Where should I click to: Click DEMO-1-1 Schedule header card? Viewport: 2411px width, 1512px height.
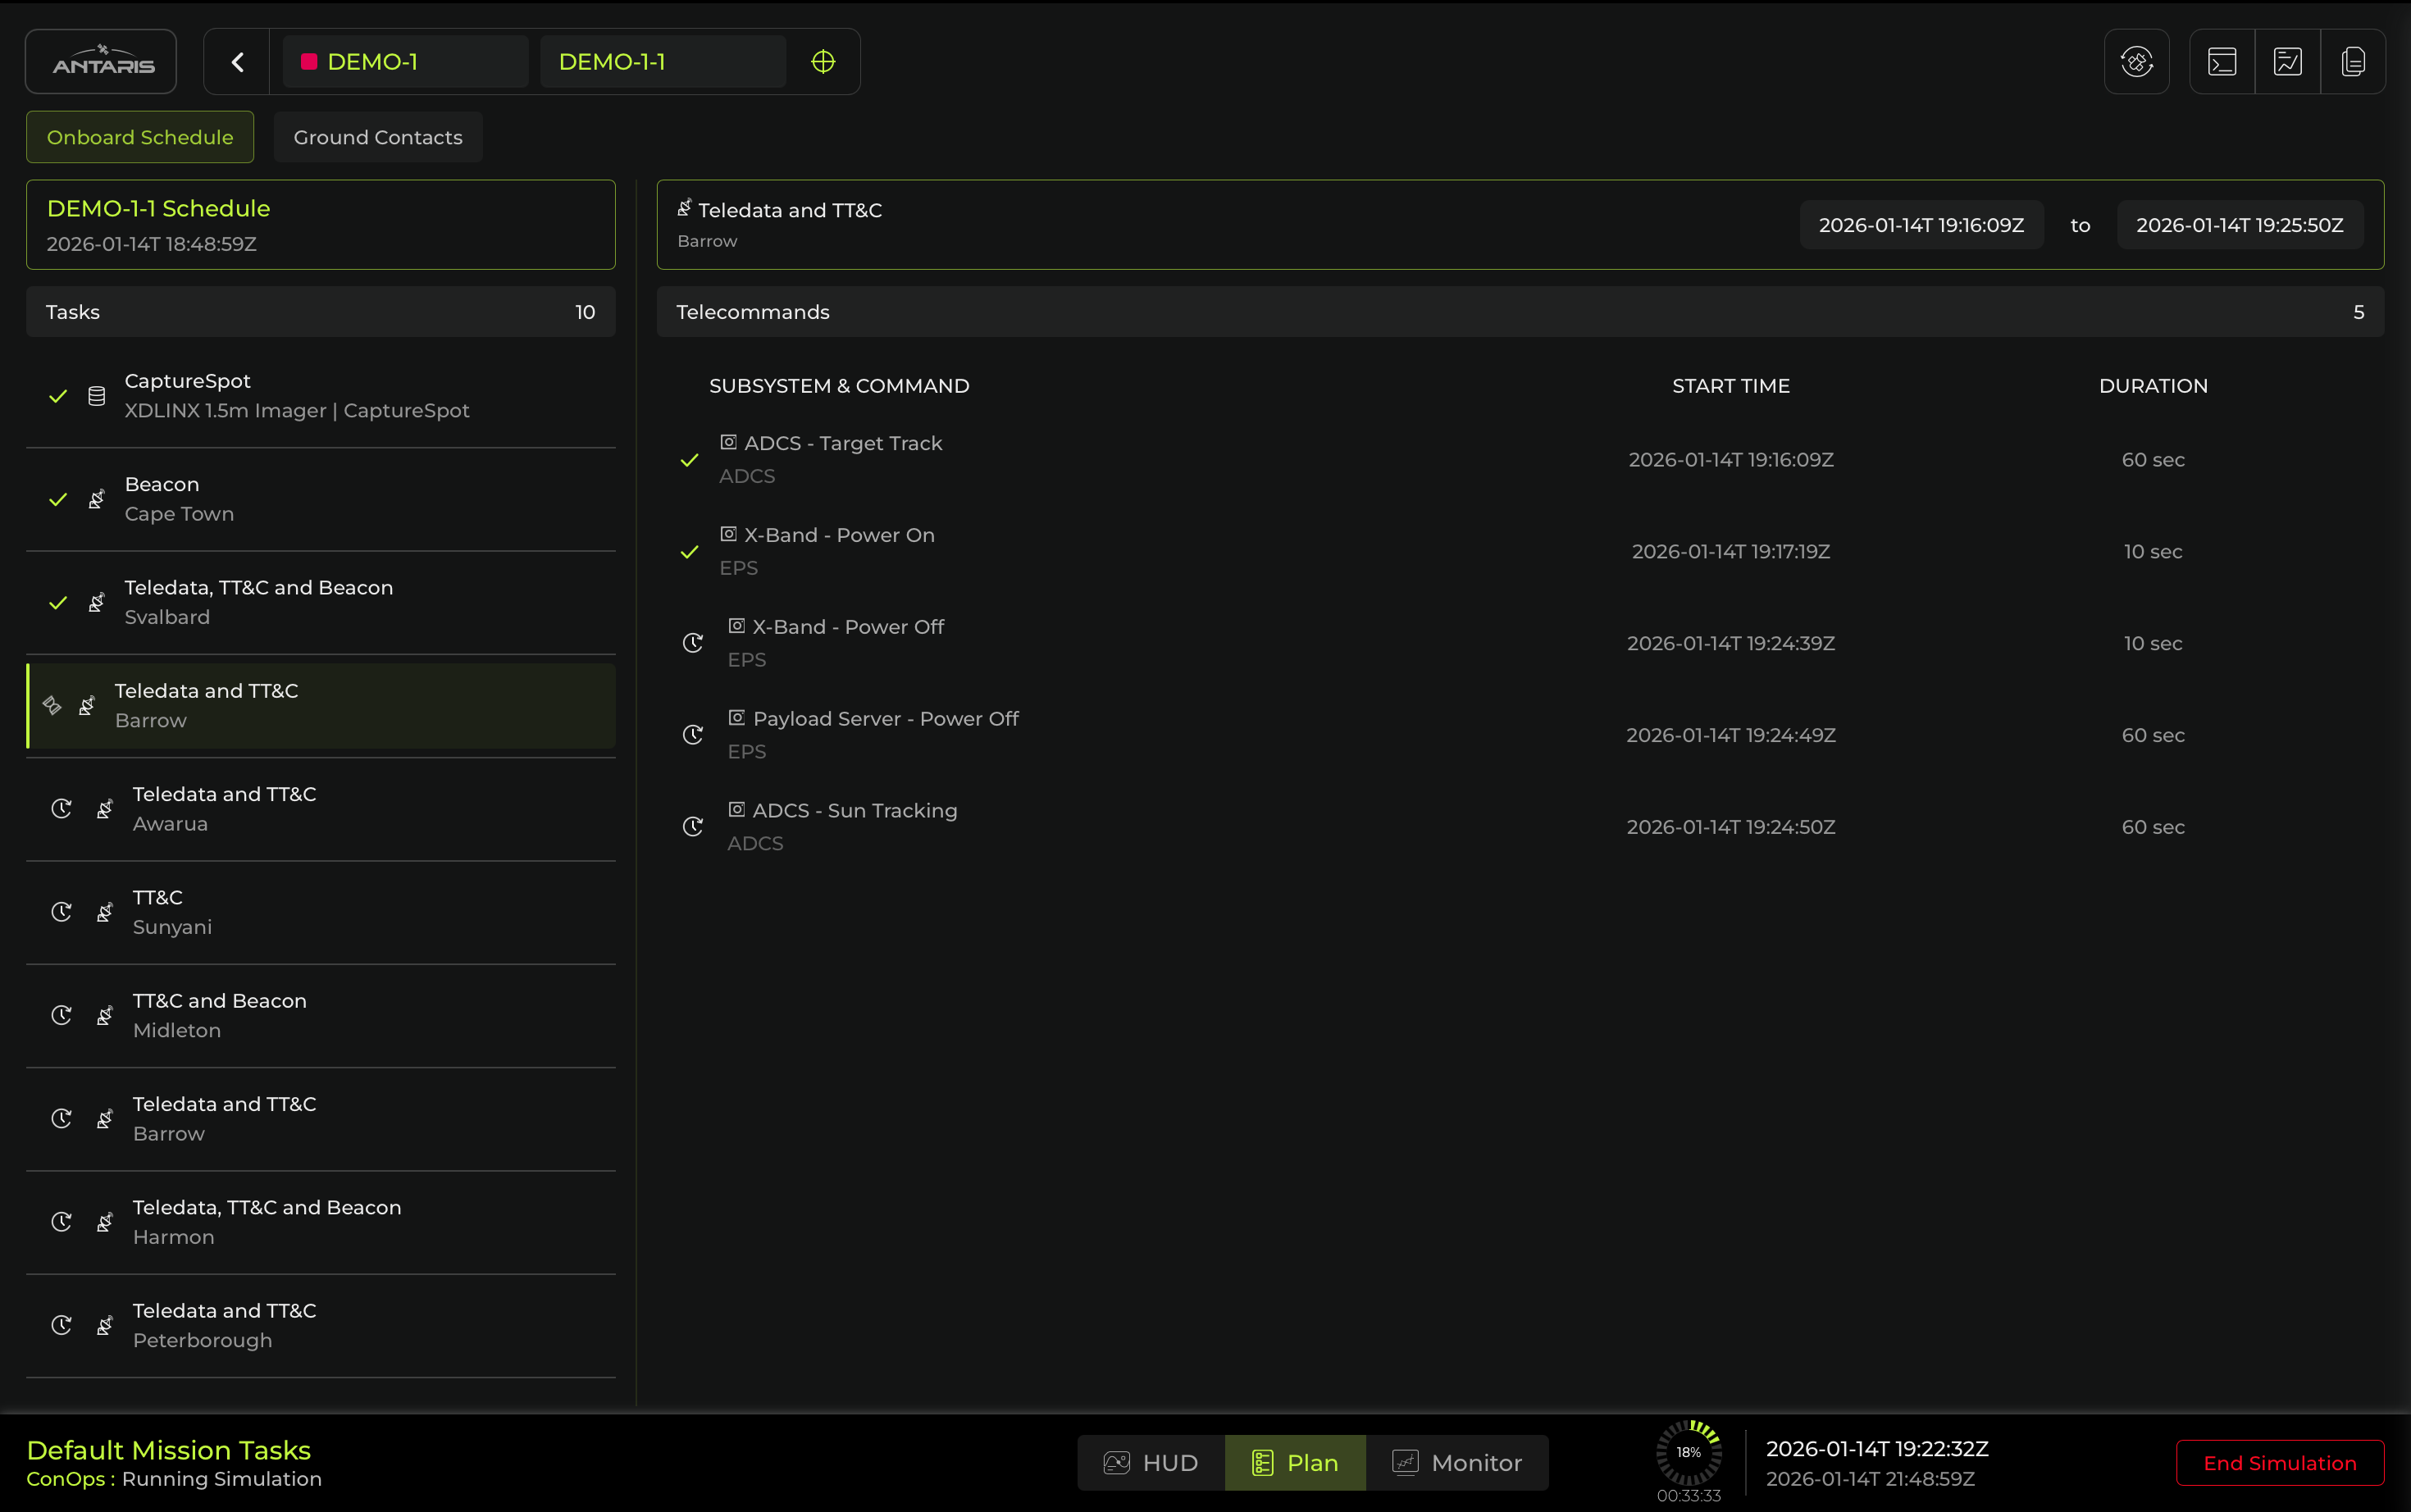pos(321,225)
